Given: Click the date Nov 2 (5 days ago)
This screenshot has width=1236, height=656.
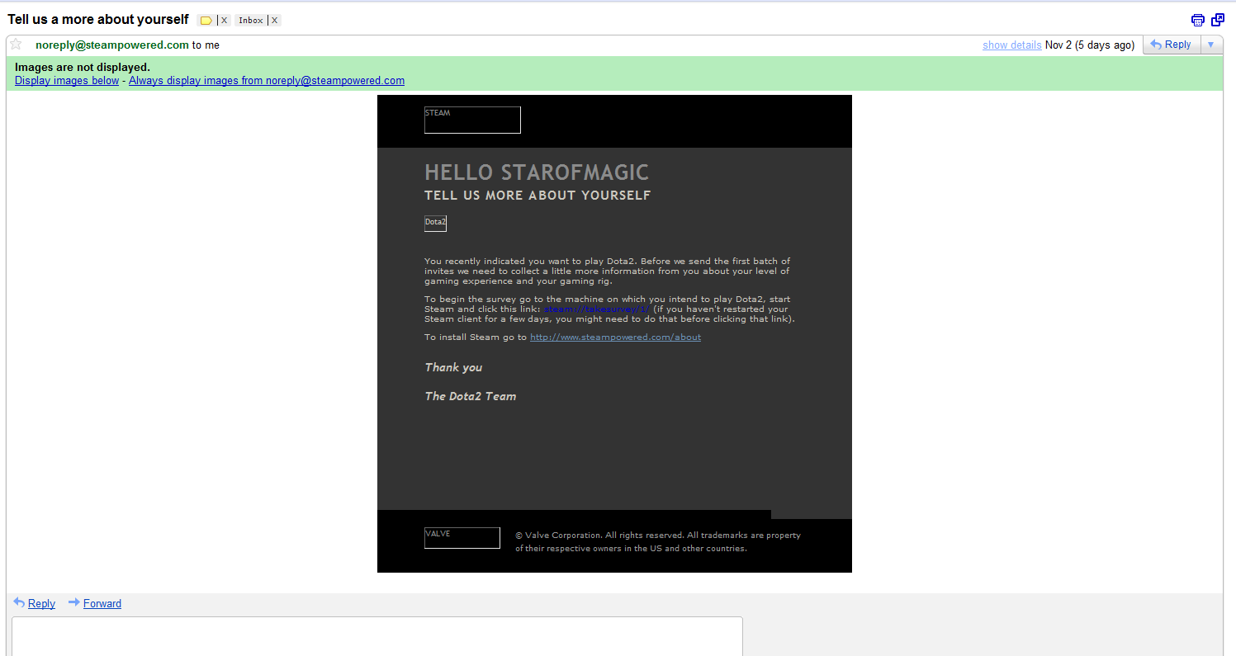Looking at the screenshot, I should point(1090,45).
